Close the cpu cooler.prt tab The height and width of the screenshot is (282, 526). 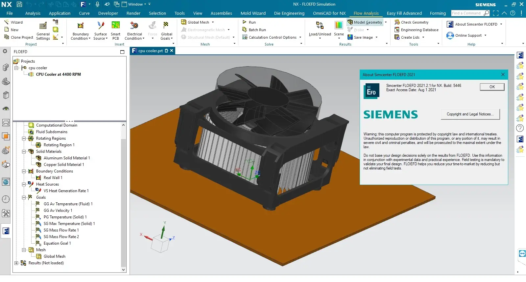point(172,50)
